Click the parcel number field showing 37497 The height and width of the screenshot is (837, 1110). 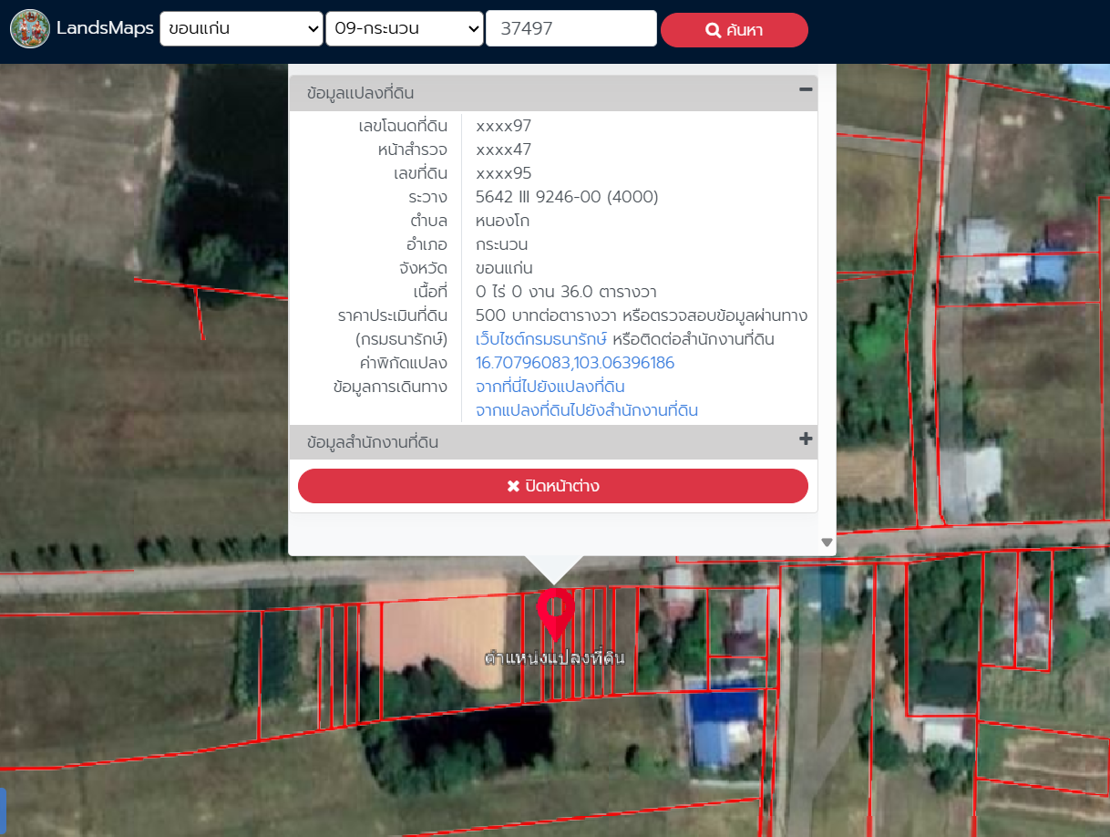[571, 29]
